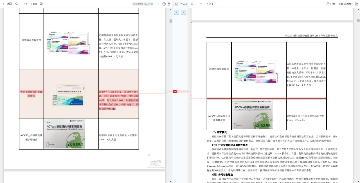Image resolution: width=360 pixels, height=183 pixels.
Task: Click the heading （三）行业发展阶段及周期性特点
Action: click(x=229, y=145)
